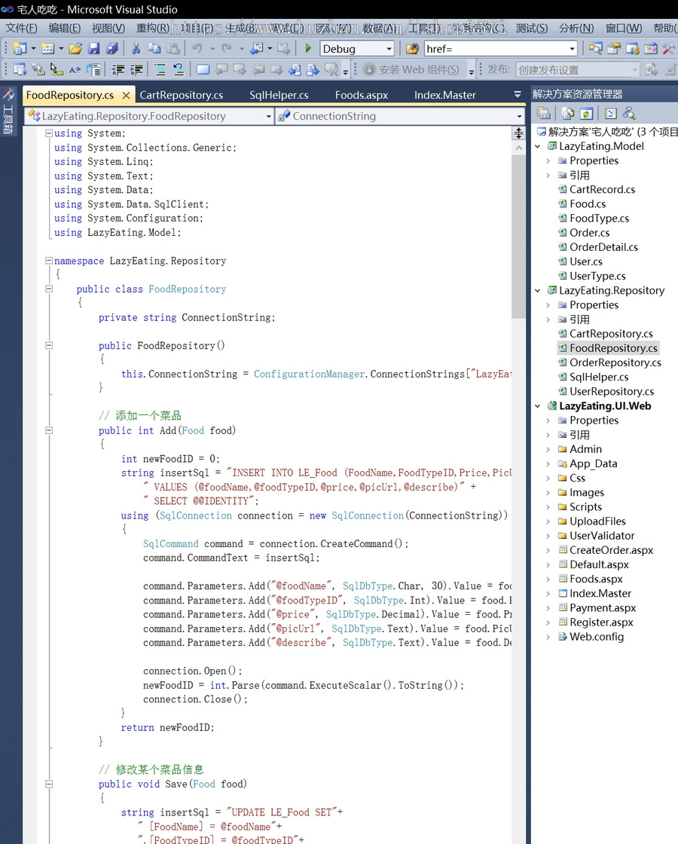Expand the Admin folder

click(548, 449)
